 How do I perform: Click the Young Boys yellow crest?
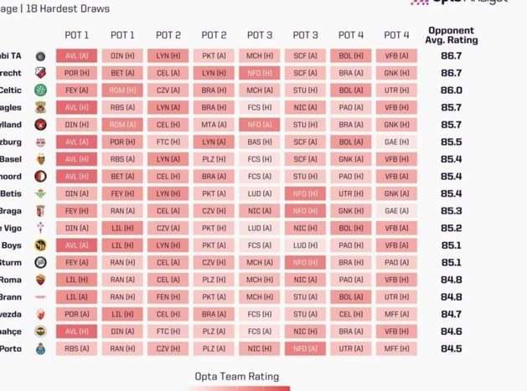tap(41, 245)
